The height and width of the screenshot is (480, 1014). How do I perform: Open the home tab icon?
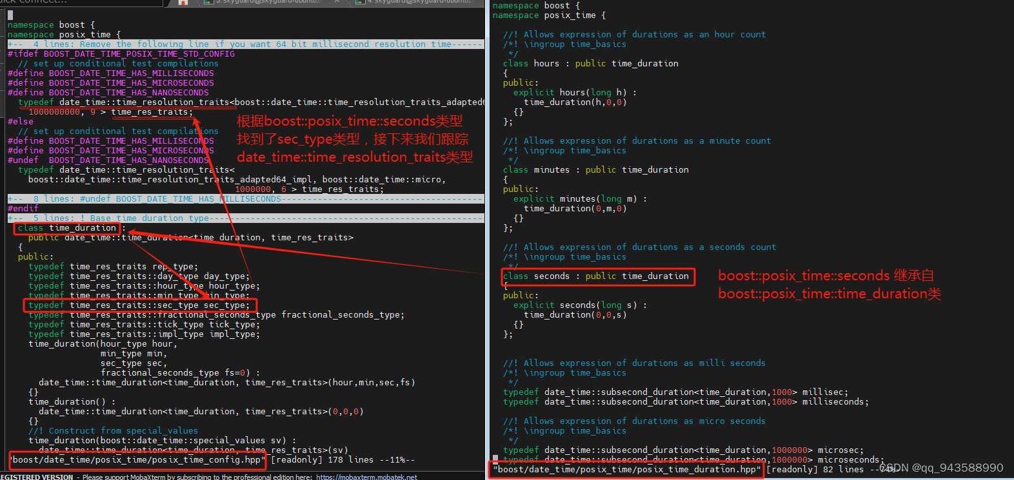point(183,3)
